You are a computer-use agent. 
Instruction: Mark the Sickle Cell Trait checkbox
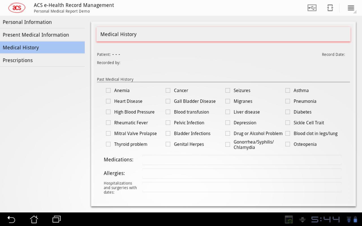(288, 123)
